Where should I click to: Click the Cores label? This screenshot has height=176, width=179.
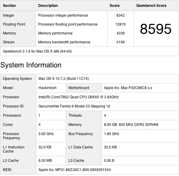coord(8,125)
